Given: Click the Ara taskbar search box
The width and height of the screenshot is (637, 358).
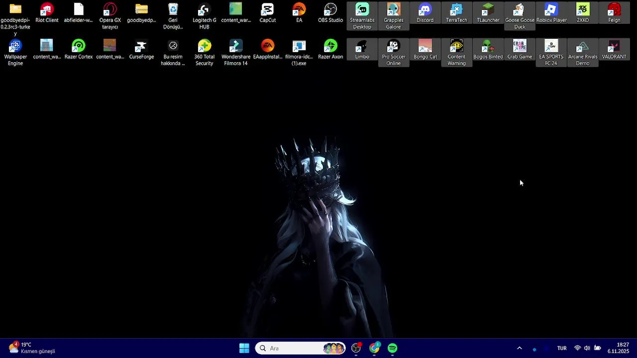Looking at the screenshot, I should 301,348.
